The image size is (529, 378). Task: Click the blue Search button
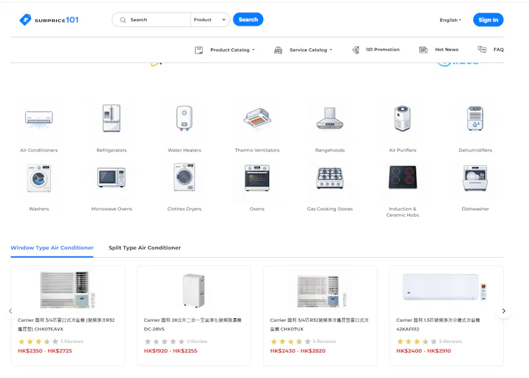coord(248,20)
